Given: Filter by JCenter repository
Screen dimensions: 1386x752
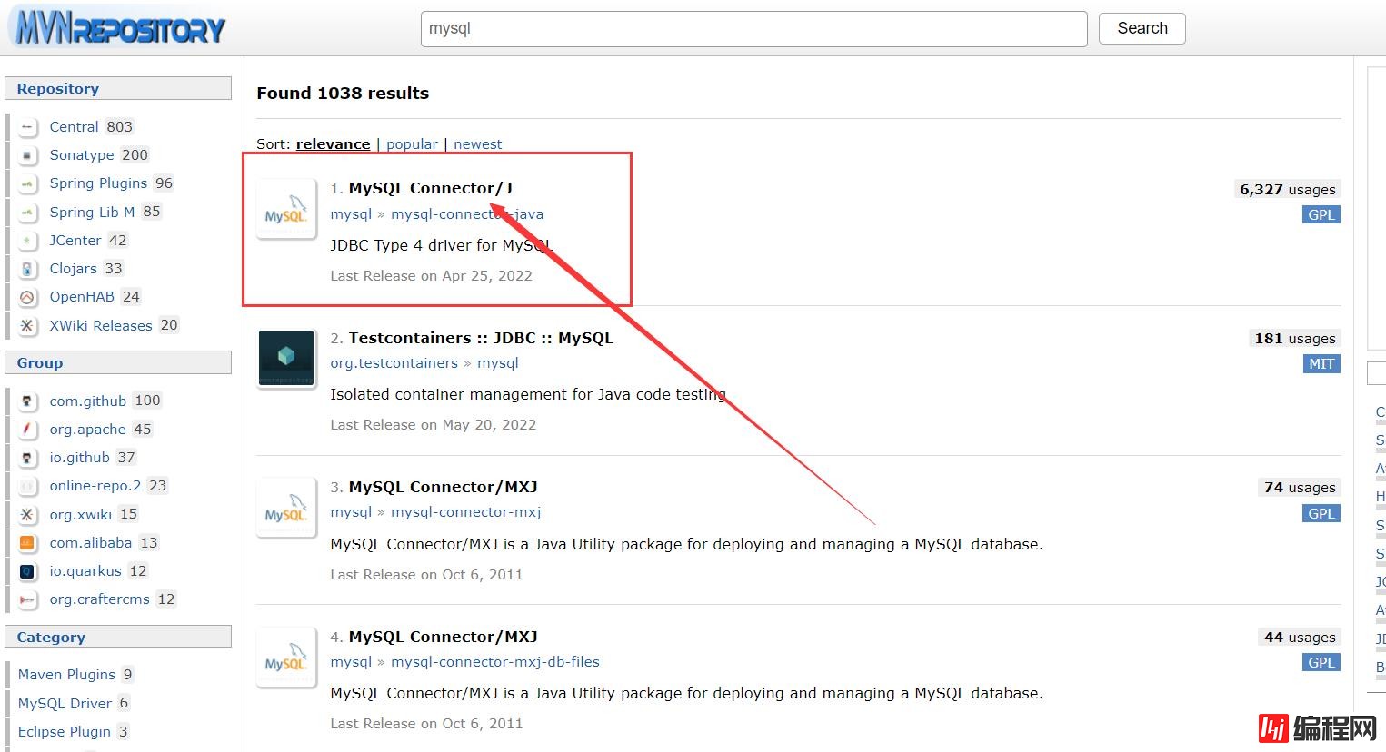Looking at the screenshot, I should pos(75,241).
